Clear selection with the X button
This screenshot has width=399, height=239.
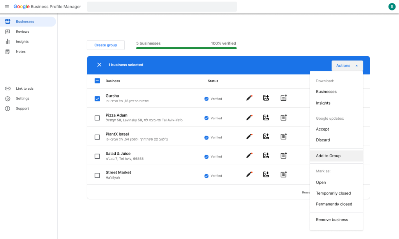pyautogui.click(x=99, y=65)
